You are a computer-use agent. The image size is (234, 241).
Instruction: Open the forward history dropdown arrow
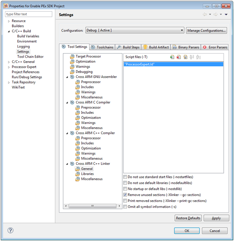tap(221, 15)
